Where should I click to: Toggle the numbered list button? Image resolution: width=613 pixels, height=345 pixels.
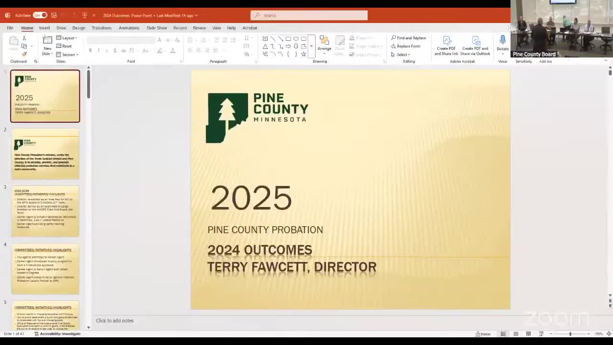coord(203,40)
